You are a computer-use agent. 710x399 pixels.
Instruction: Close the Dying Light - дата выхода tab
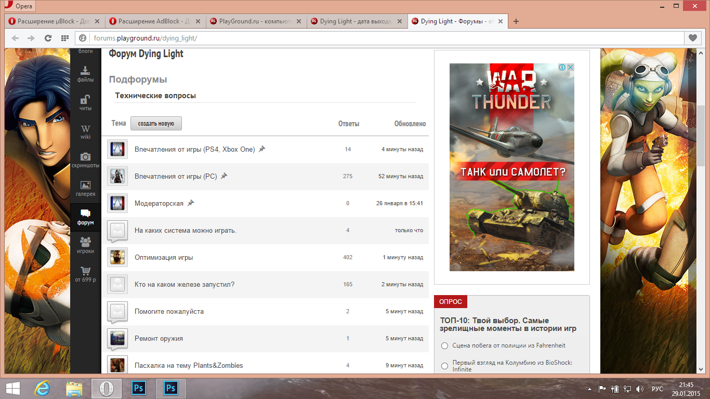[399, 21]
